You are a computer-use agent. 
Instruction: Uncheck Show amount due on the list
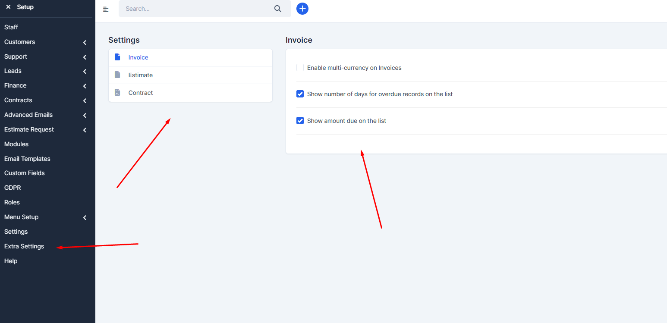(300, 121)
